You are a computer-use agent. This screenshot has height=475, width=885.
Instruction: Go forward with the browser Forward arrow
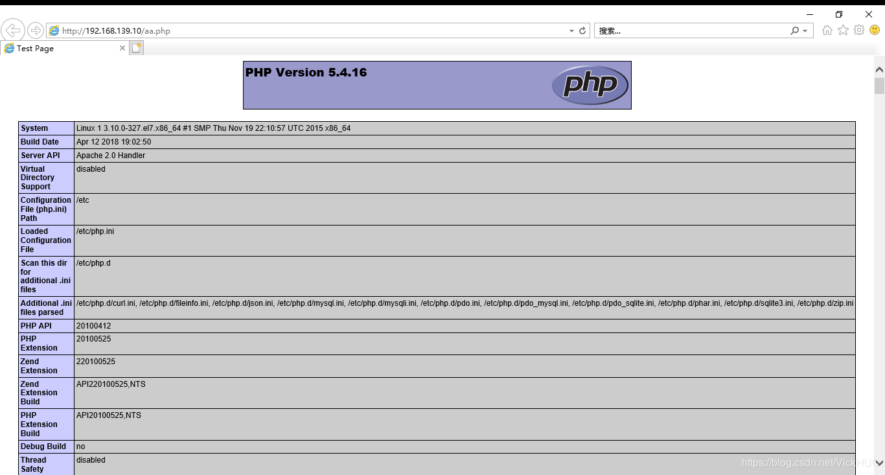tap(36, 30)
